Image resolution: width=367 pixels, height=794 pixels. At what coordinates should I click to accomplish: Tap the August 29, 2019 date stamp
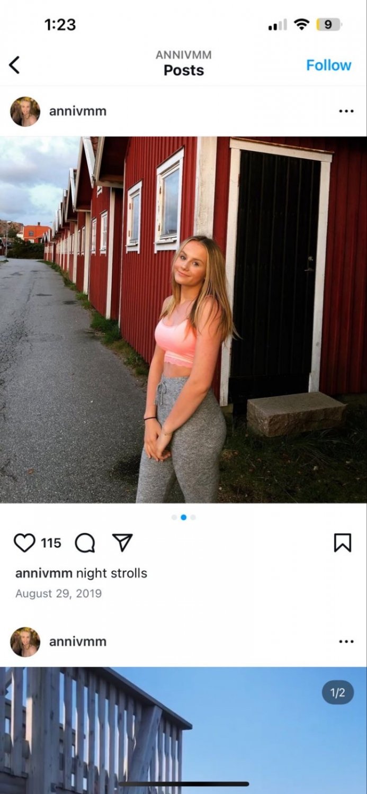[x=58, y=593]
